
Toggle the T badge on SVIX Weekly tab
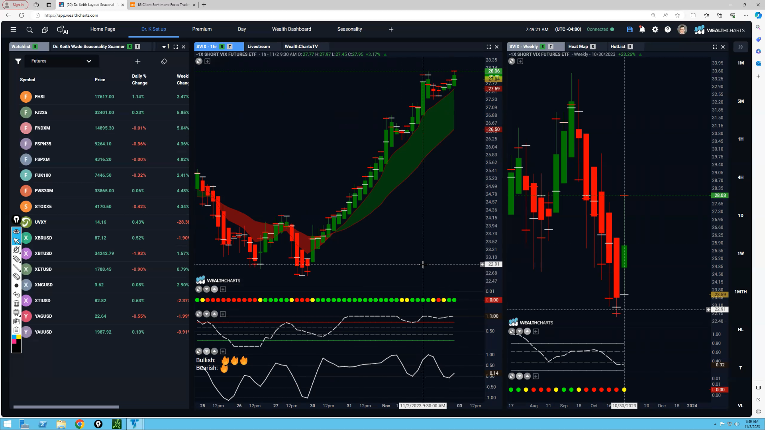[551, 47]
